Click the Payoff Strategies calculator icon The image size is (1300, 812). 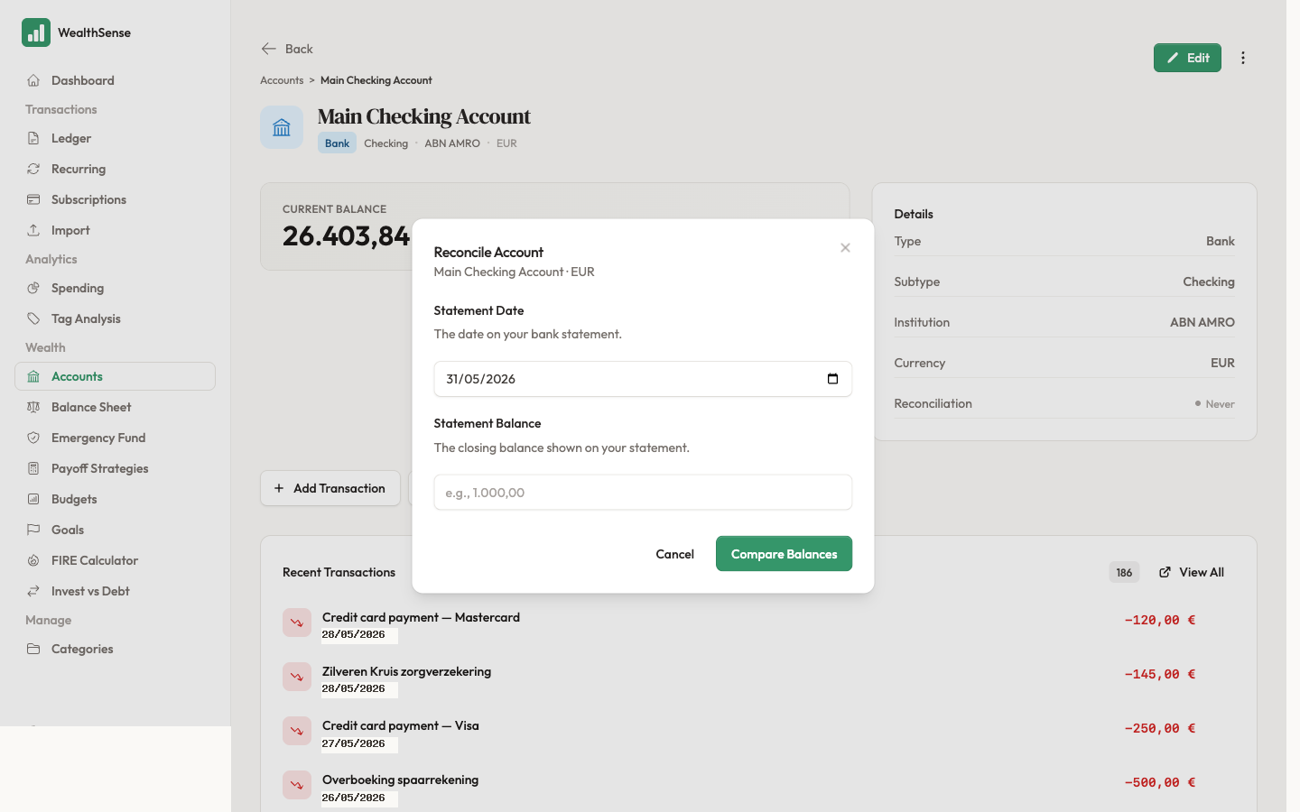33,468
